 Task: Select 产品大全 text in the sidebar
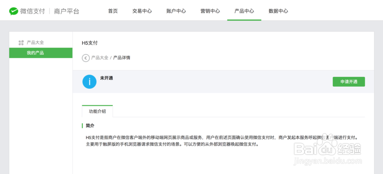[x=35, y=42]
